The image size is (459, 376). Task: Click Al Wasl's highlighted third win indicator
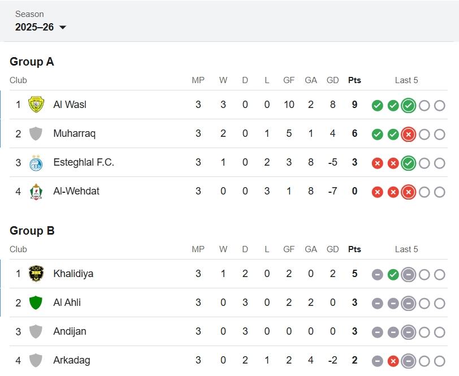point(408,106)
